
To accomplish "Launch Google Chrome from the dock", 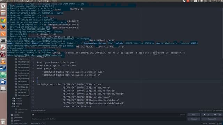I will coord(3,20).
